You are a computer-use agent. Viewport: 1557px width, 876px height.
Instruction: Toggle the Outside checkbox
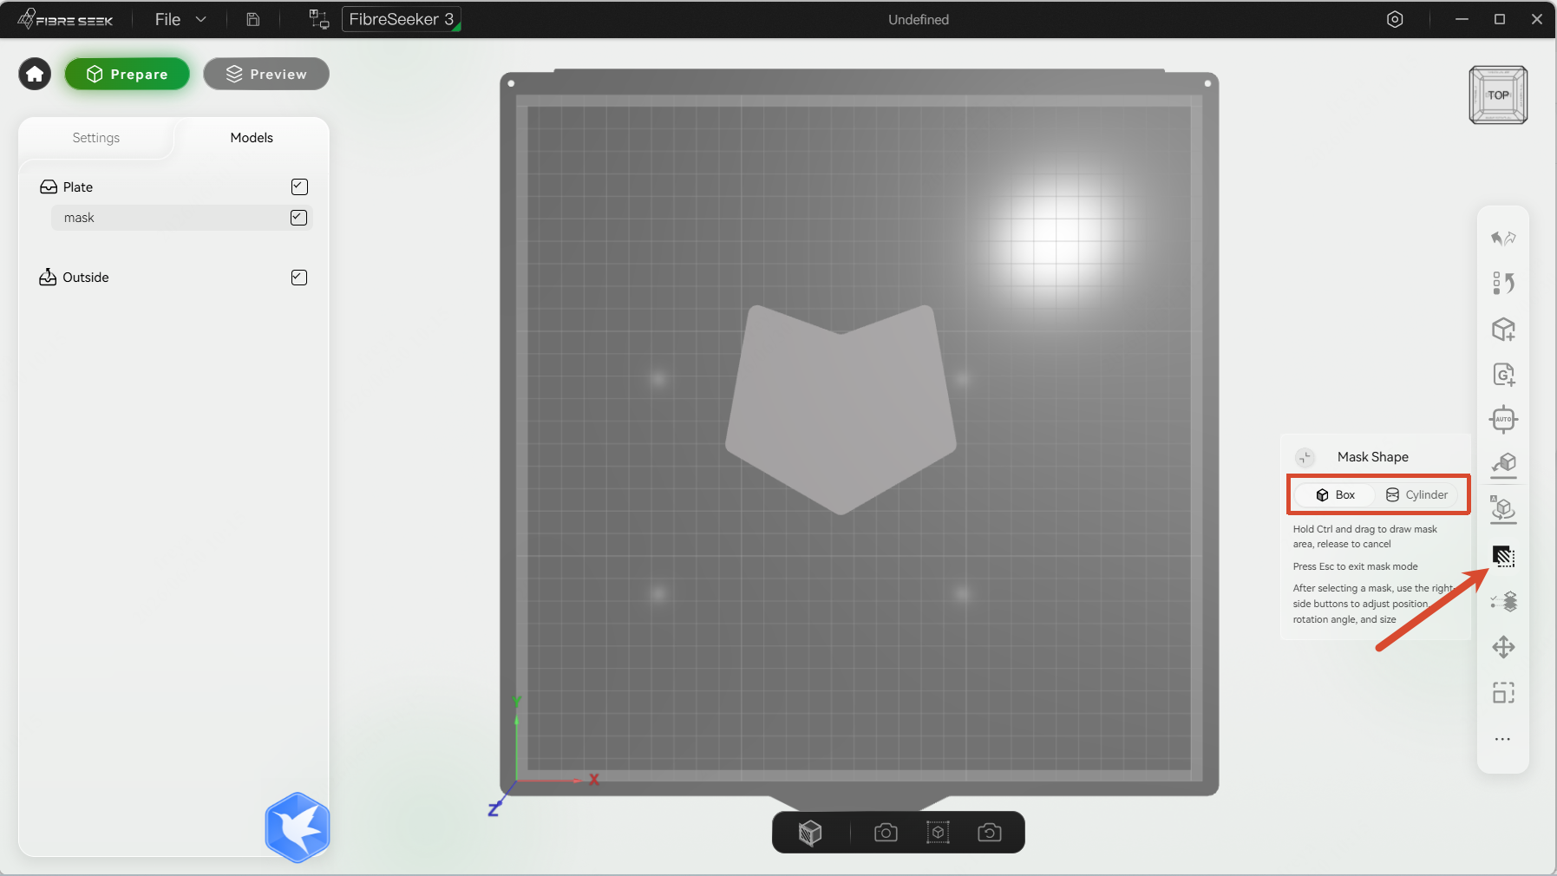click(299, 278)
